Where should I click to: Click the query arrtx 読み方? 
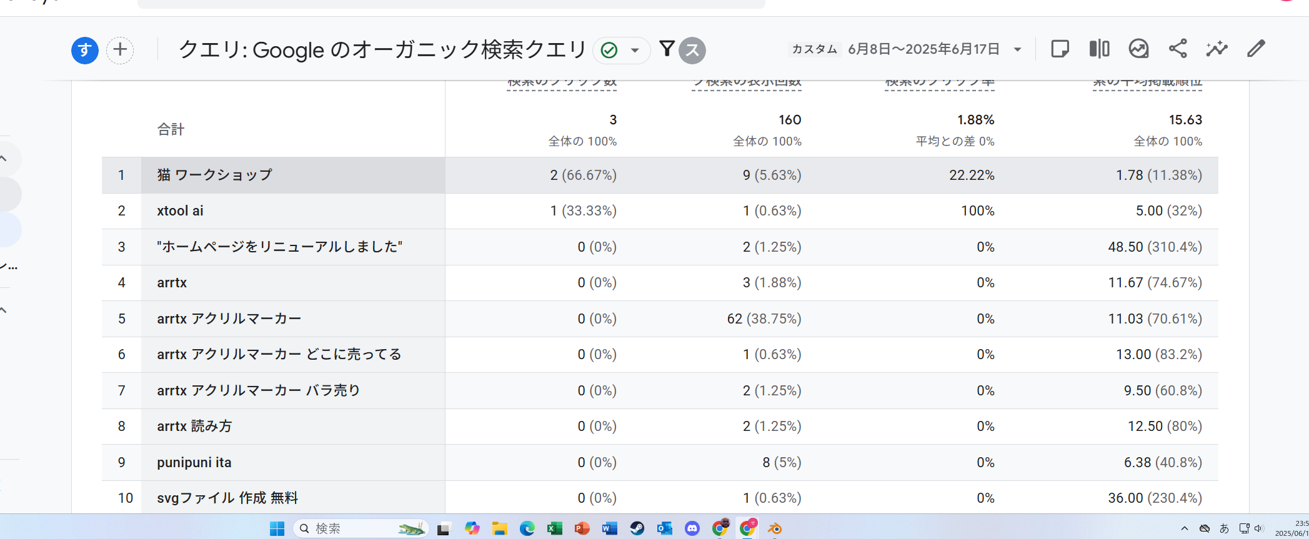(x=194, y=426)
